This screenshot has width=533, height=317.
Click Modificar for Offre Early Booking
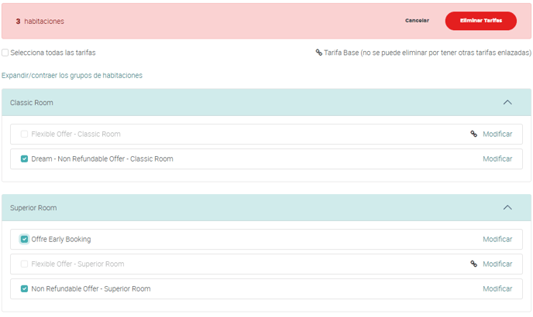[497, 239]
